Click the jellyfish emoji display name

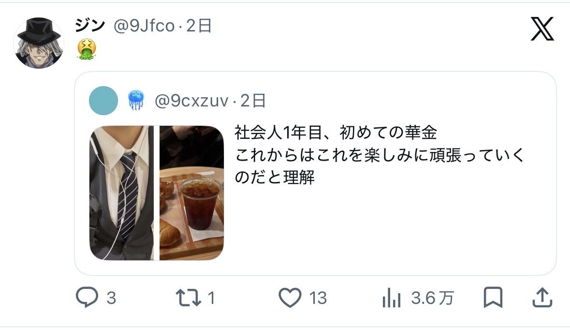coord(136,101)
